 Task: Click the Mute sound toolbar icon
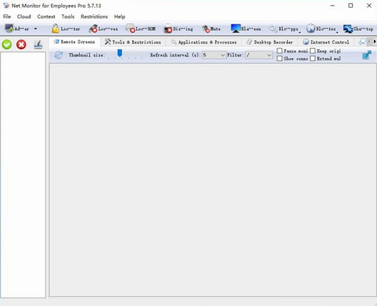[206, 29]
